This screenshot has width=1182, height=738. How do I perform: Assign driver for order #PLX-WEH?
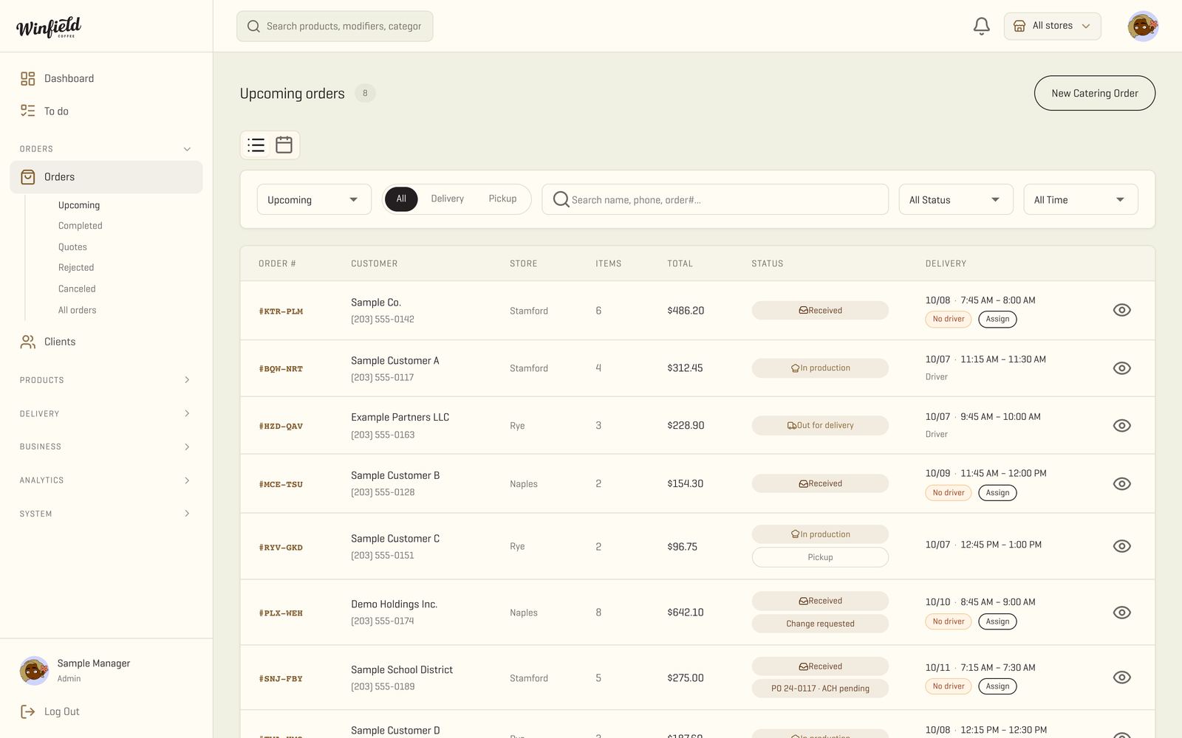click(x=997, y=621)
